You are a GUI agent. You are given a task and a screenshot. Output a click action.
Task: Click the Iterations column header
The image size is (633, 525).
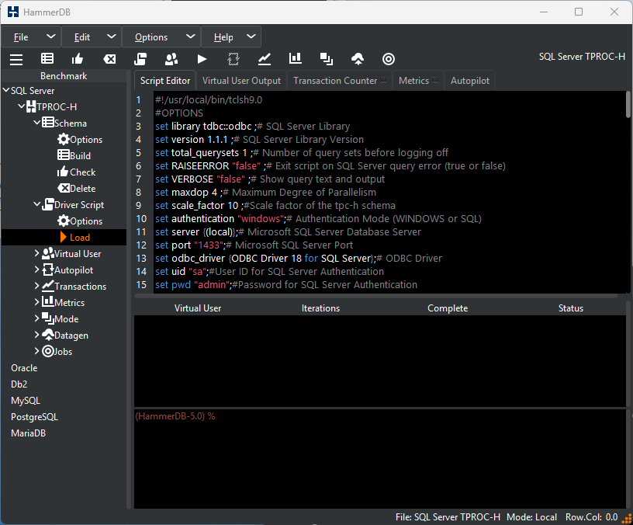[320, 308]
